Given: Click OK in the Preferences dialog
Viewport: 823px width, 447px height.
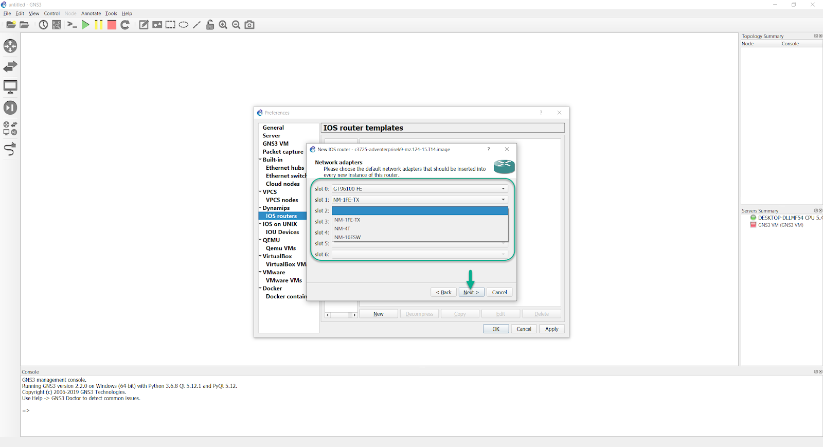Looking at the screenshot, I should point(496,329).
